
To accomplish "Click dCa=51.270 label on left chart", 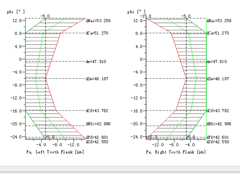I will [97, 33].
